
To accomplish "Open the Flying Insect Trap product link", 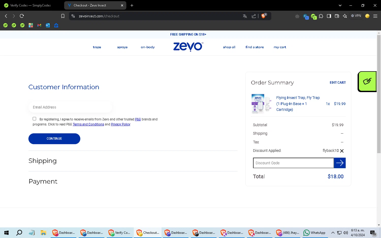I will [298, 104].
